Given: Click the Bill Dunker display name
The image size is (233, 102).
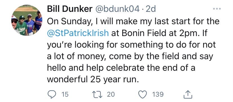Looking at the screenshot, I should [x=70, y=9].
